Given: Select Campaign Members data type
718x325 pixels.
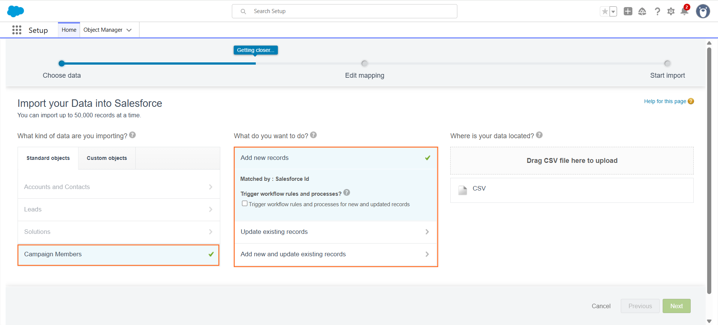Looking at the screenshot, I should click(119, 255).
